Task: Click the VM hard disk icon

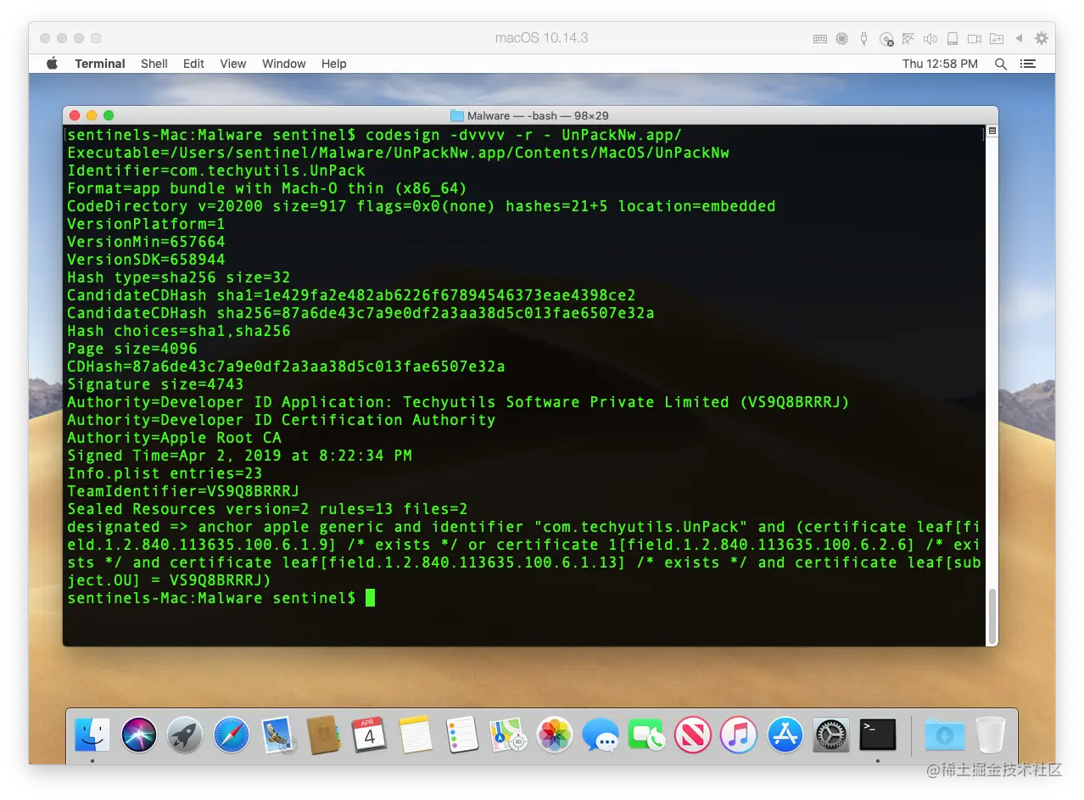Action: (953, 38)
